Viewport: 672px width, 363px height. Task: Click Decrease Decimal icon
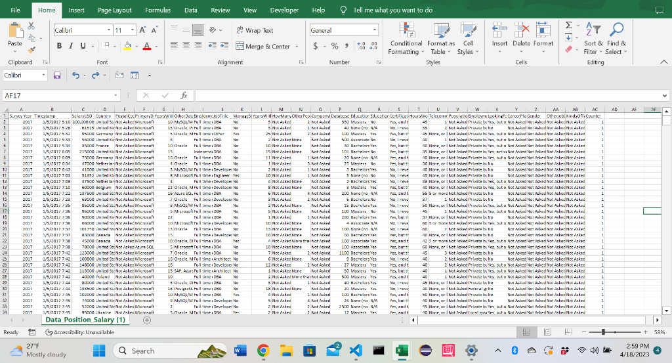pyautogui.click(x=373, y=46)
